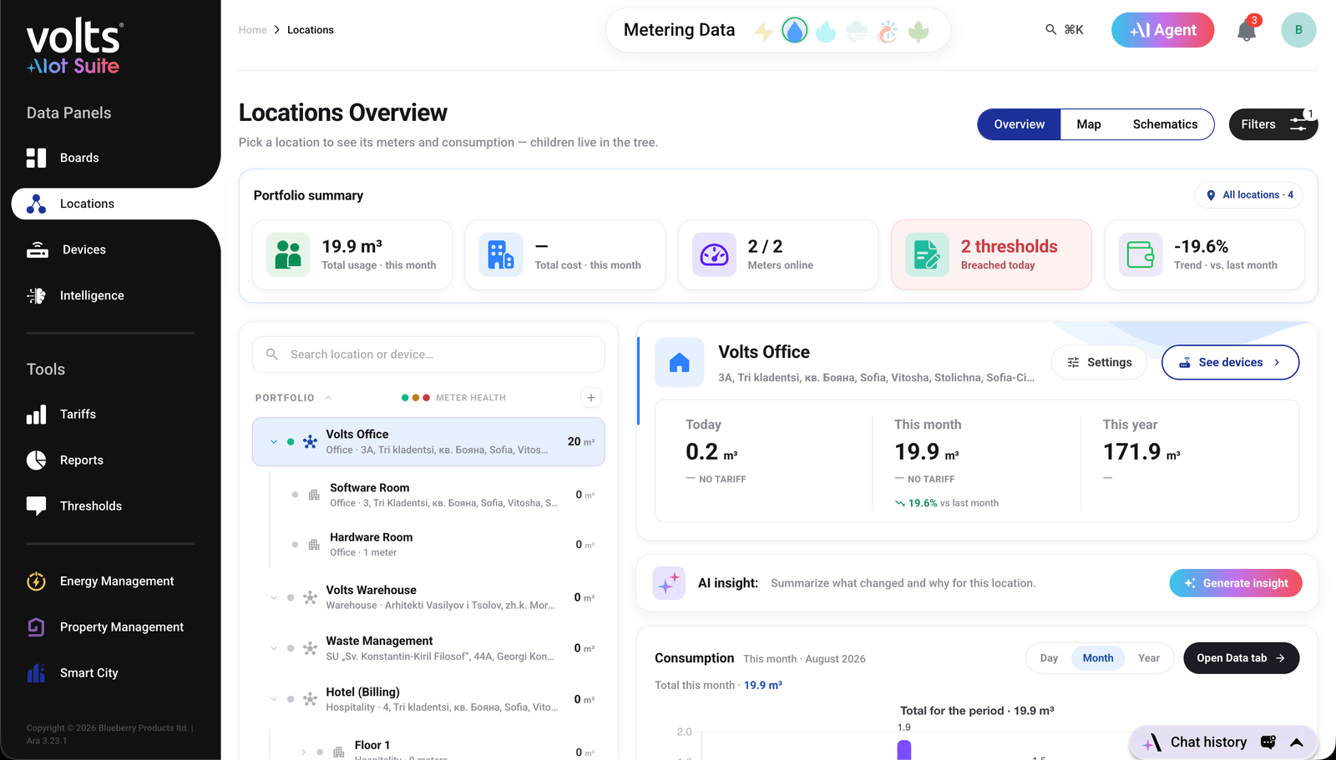
Task: Set consumption period to Month
Action: click(x=1098, y=658)
